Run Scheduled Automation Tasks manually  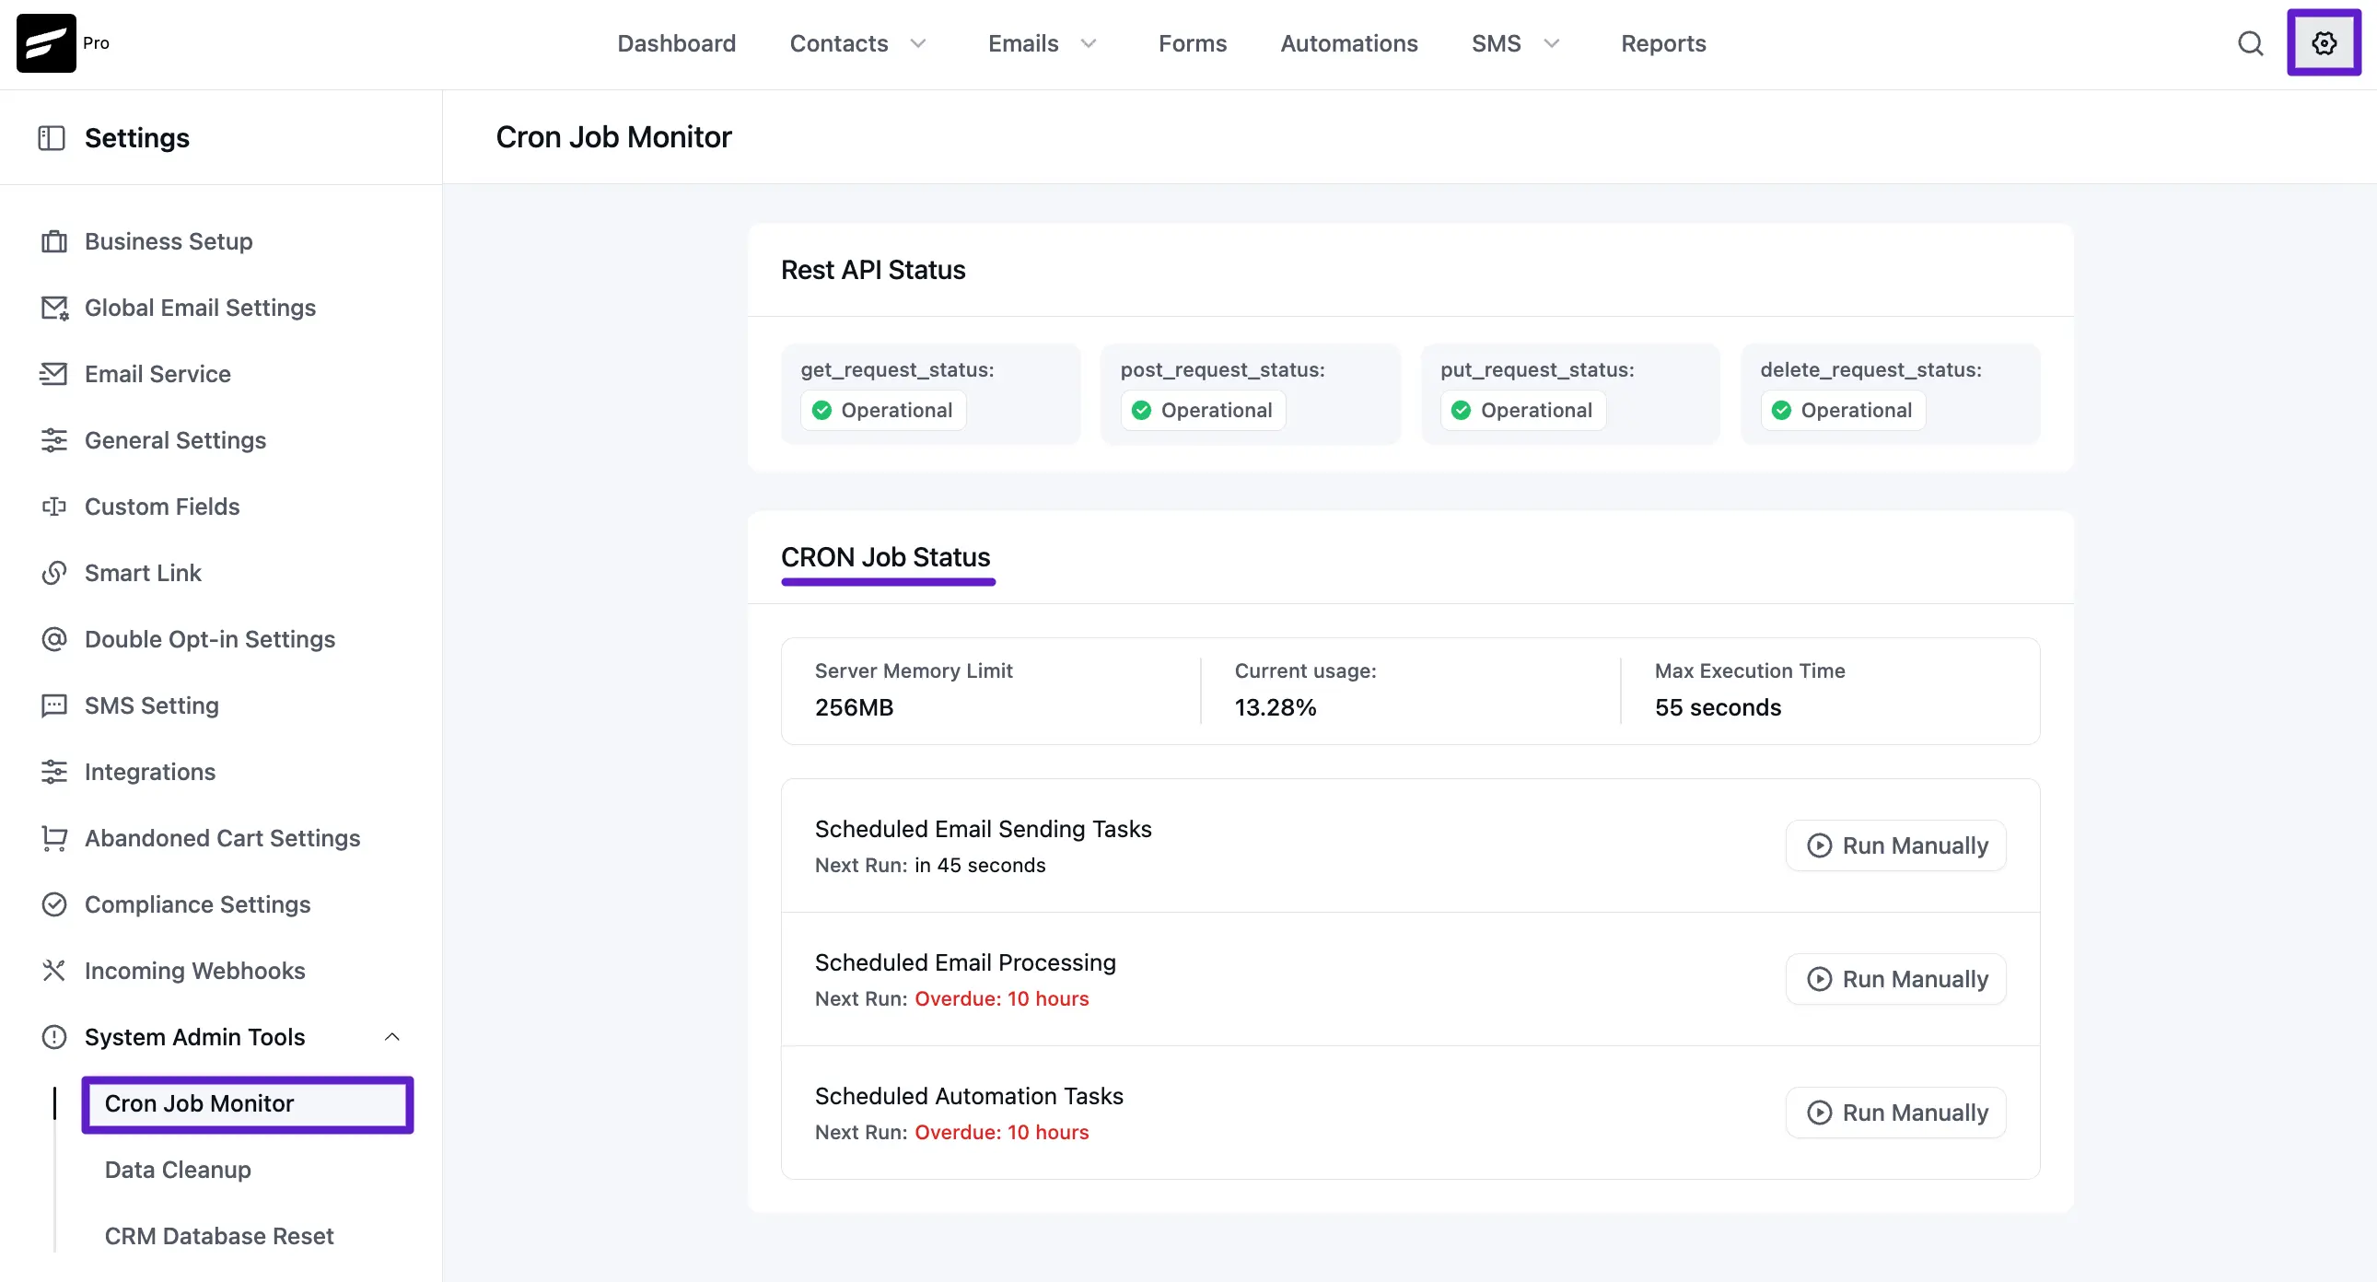(1895, 1113)
